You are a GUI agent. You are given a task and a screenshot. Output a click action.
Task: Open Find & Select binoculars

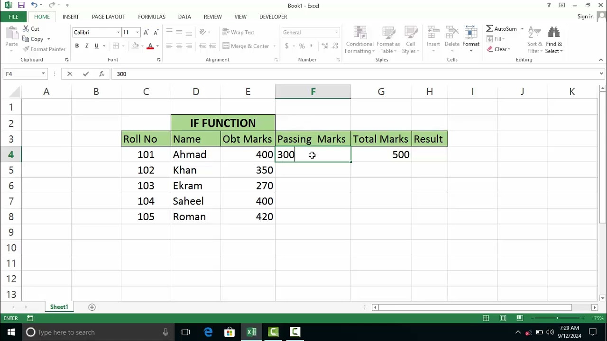(554, 40)
